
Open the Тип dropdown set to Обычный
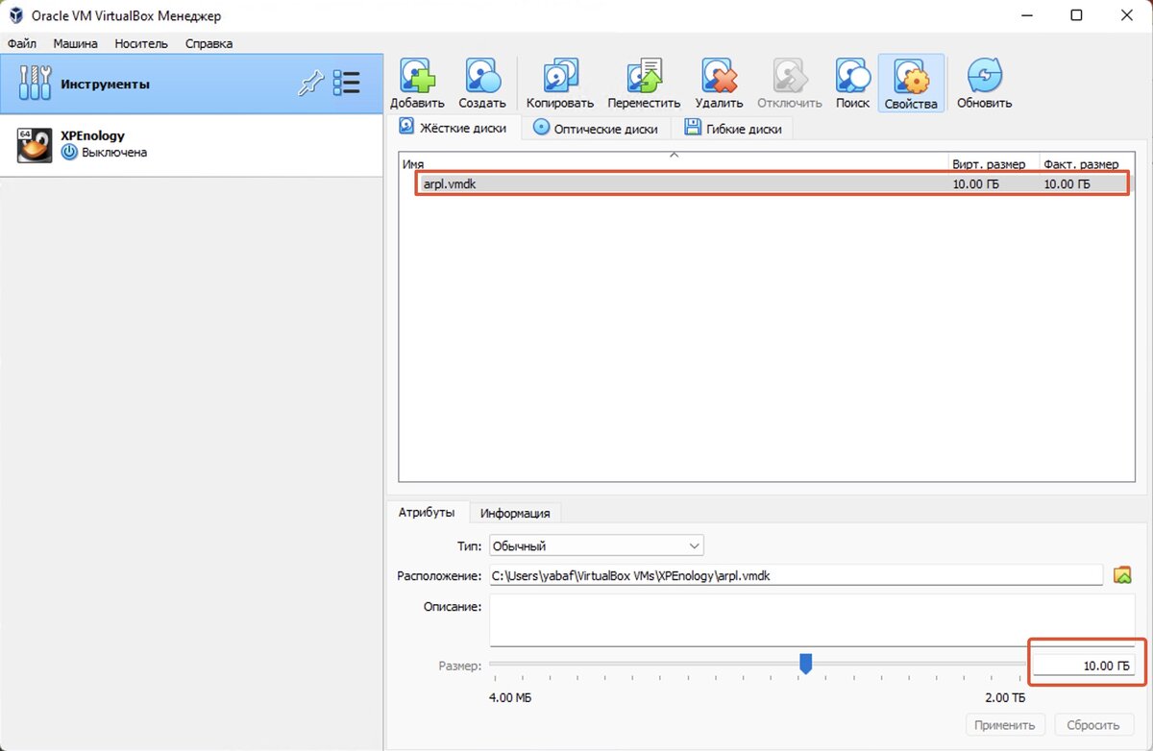pos(596,545)
